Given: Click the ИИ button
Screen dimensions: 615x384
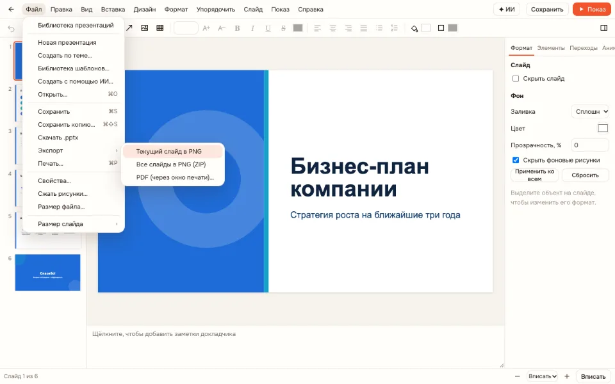Looking at the screenshot, I should tap(507, 9).
